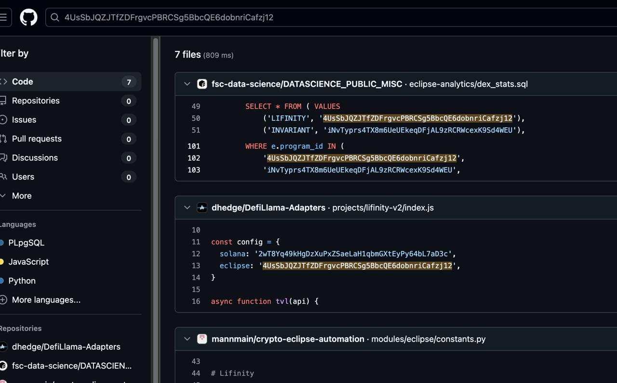Click the fsc-data-science avatar in Repositories sidebar

click(x=3, y=366)
